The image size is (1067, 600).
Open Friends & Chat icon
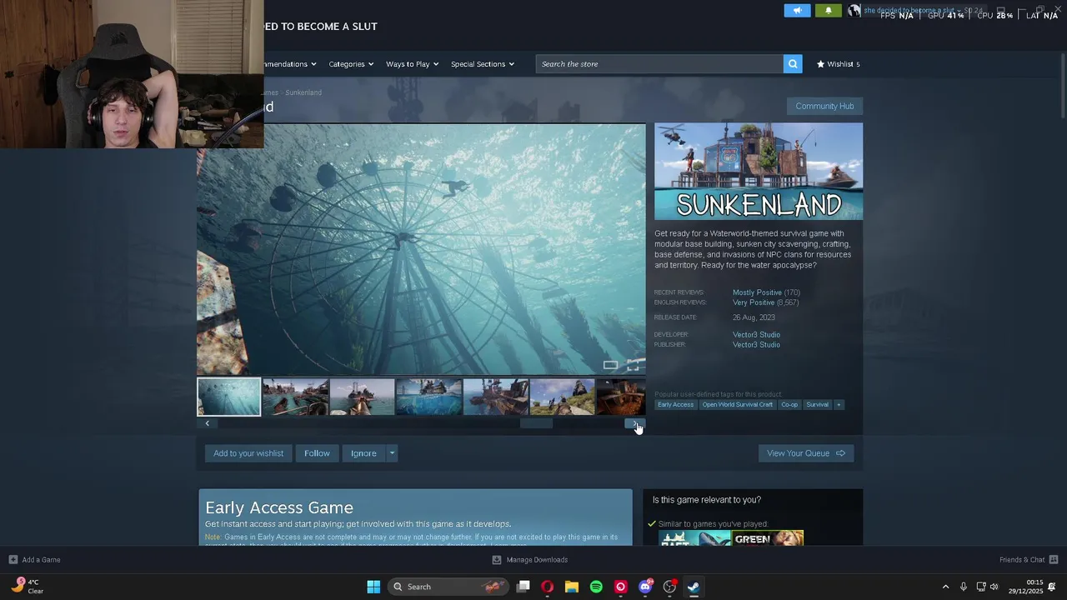pyautogui.click(x=1054, y=560)
